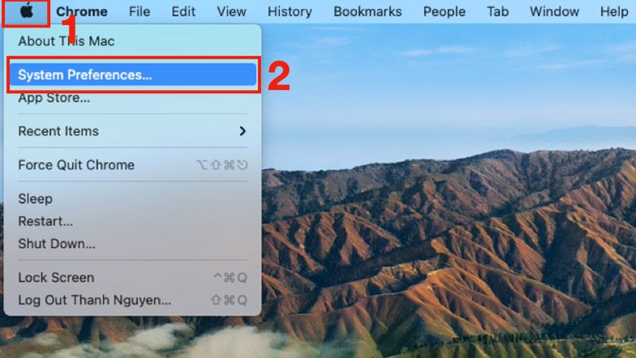This screenshot has height=358, width=636.
Task: Open the View menu
Action: pyautogui.click(x=231, y=11)
